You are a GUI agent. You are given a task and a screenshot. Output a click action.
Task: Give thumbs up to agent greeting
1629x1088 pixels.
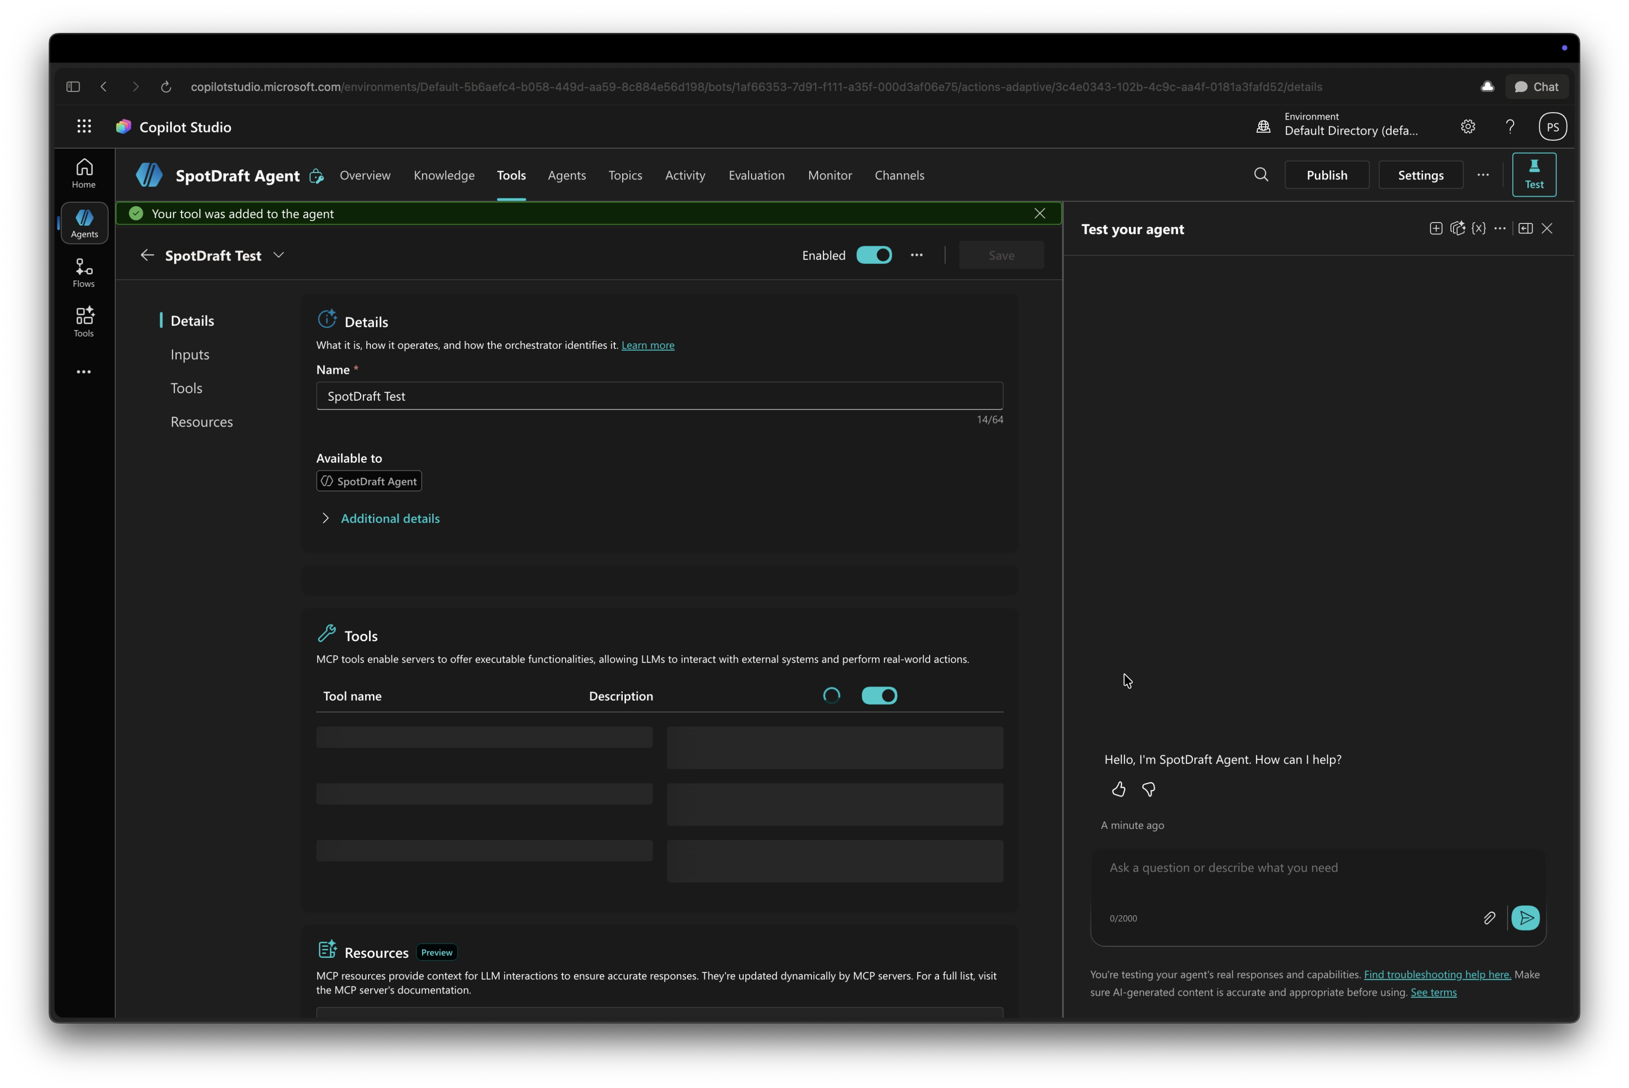click(x=1118, y=789)
